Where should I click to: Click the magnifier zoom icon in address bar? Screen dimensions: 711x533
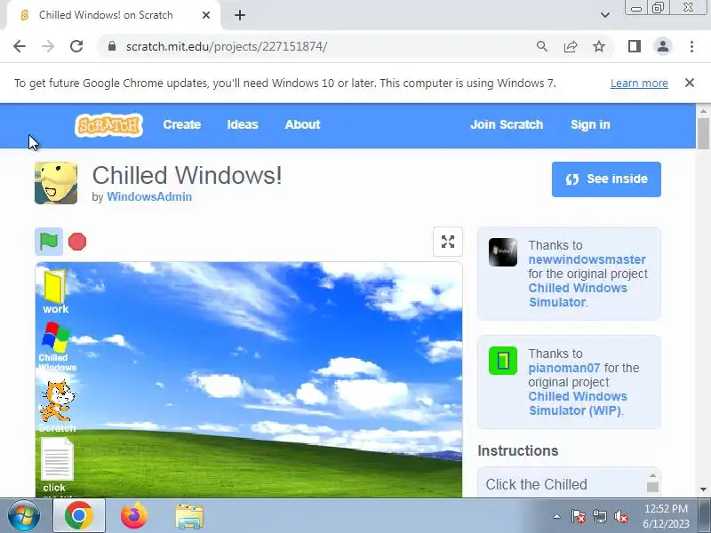click(x=541, y=46)
